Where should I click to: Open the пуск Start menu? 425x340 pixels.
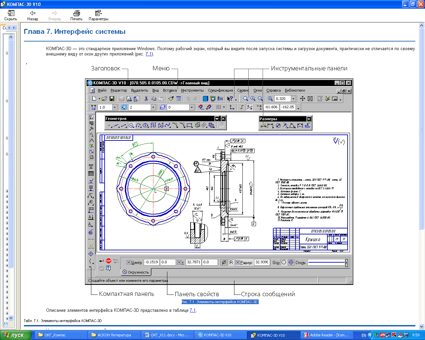(x=16, y=335)
